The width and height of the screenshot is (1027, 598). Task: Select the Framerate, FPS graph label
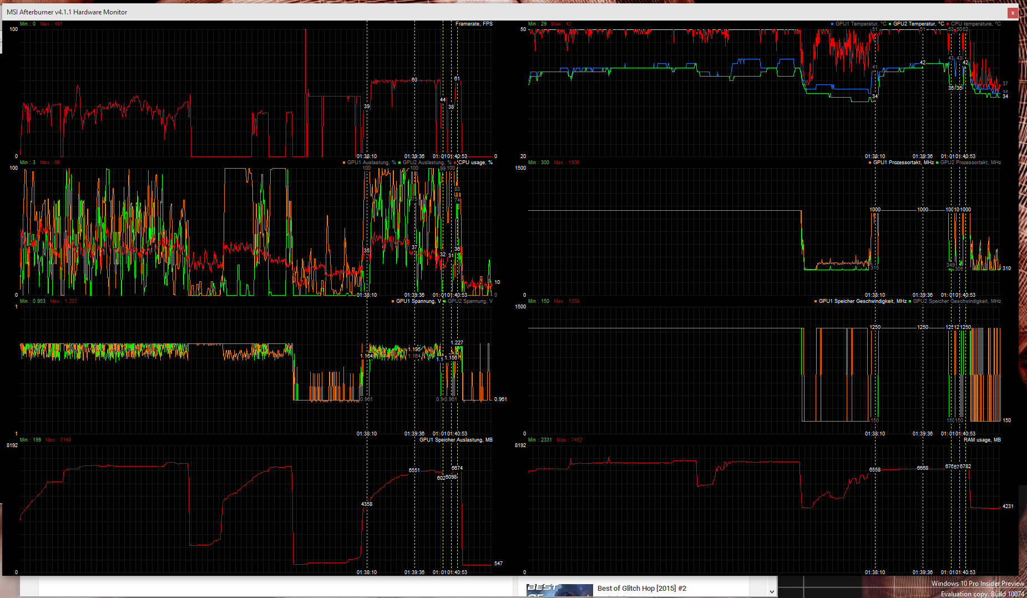[x=474, y=24]
